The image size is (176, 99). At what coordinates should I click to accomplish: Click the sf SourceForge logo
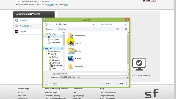pos(152,94)
